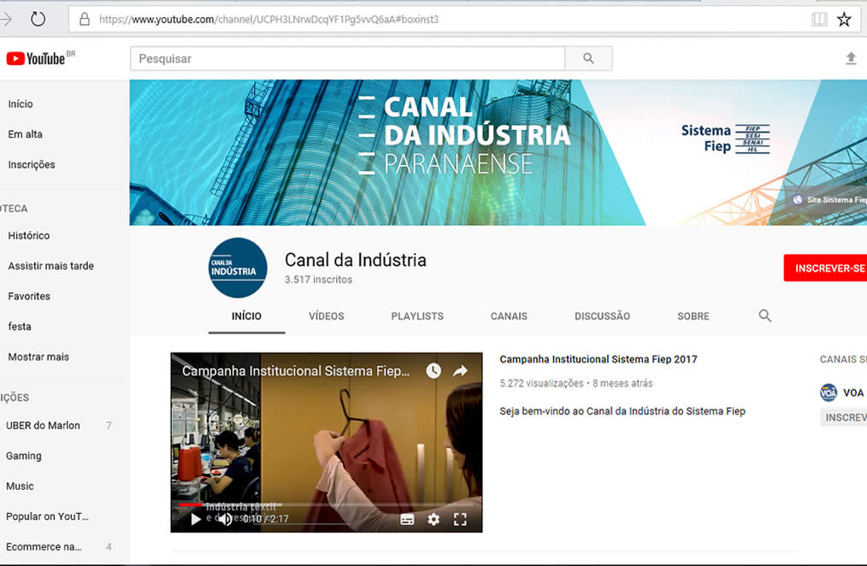Screen dimensions: 867x566
Task: Enter fullscreen on the video player
Action: pyautogui.click(x=460, y=520)
